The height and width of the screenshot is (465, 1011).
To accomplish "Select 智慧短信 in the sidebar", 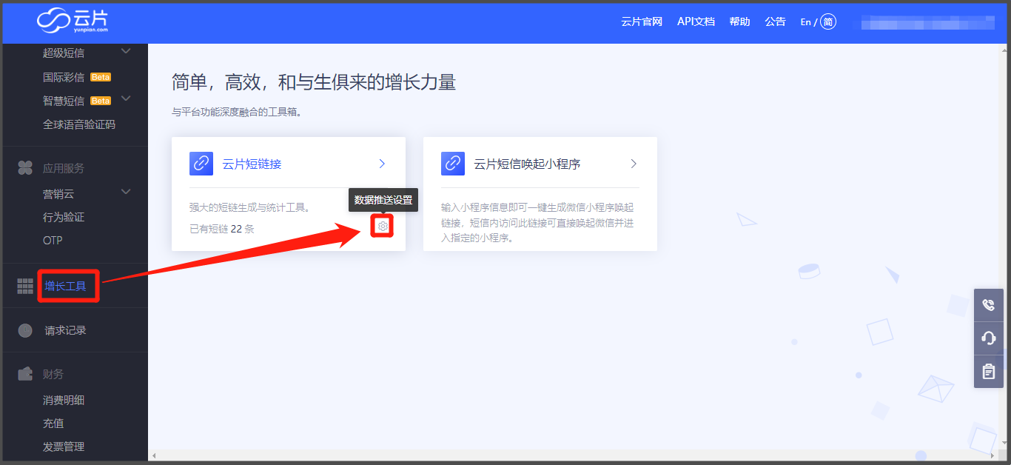I will coord(64,101).
